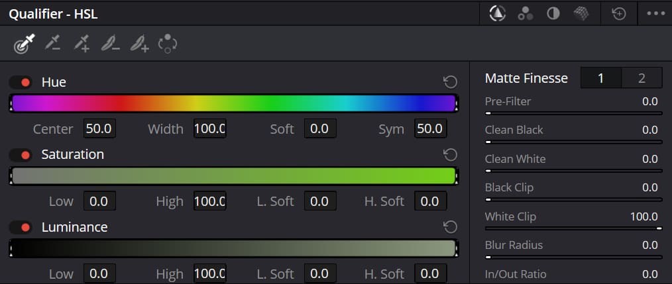The height and width of the screenshot is (284, 672).
Task: Switch to RGB qualifier mode icon
Action: click(x=526, y=14)
